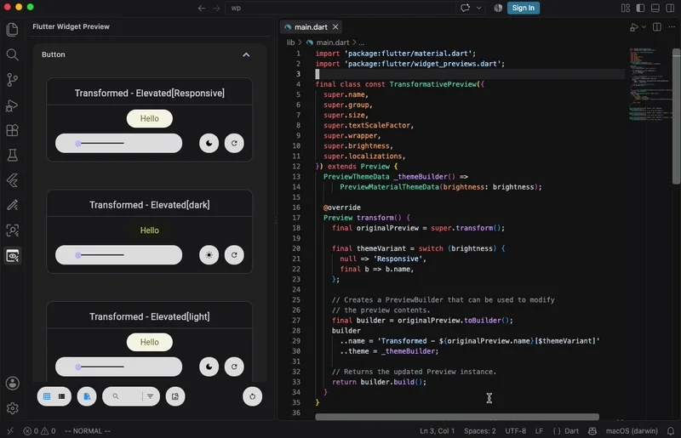Image resolution: width=681 pixels, height=438 pixels.
Task: Toggle the secondary side bar layout icon
Action: 670,8
